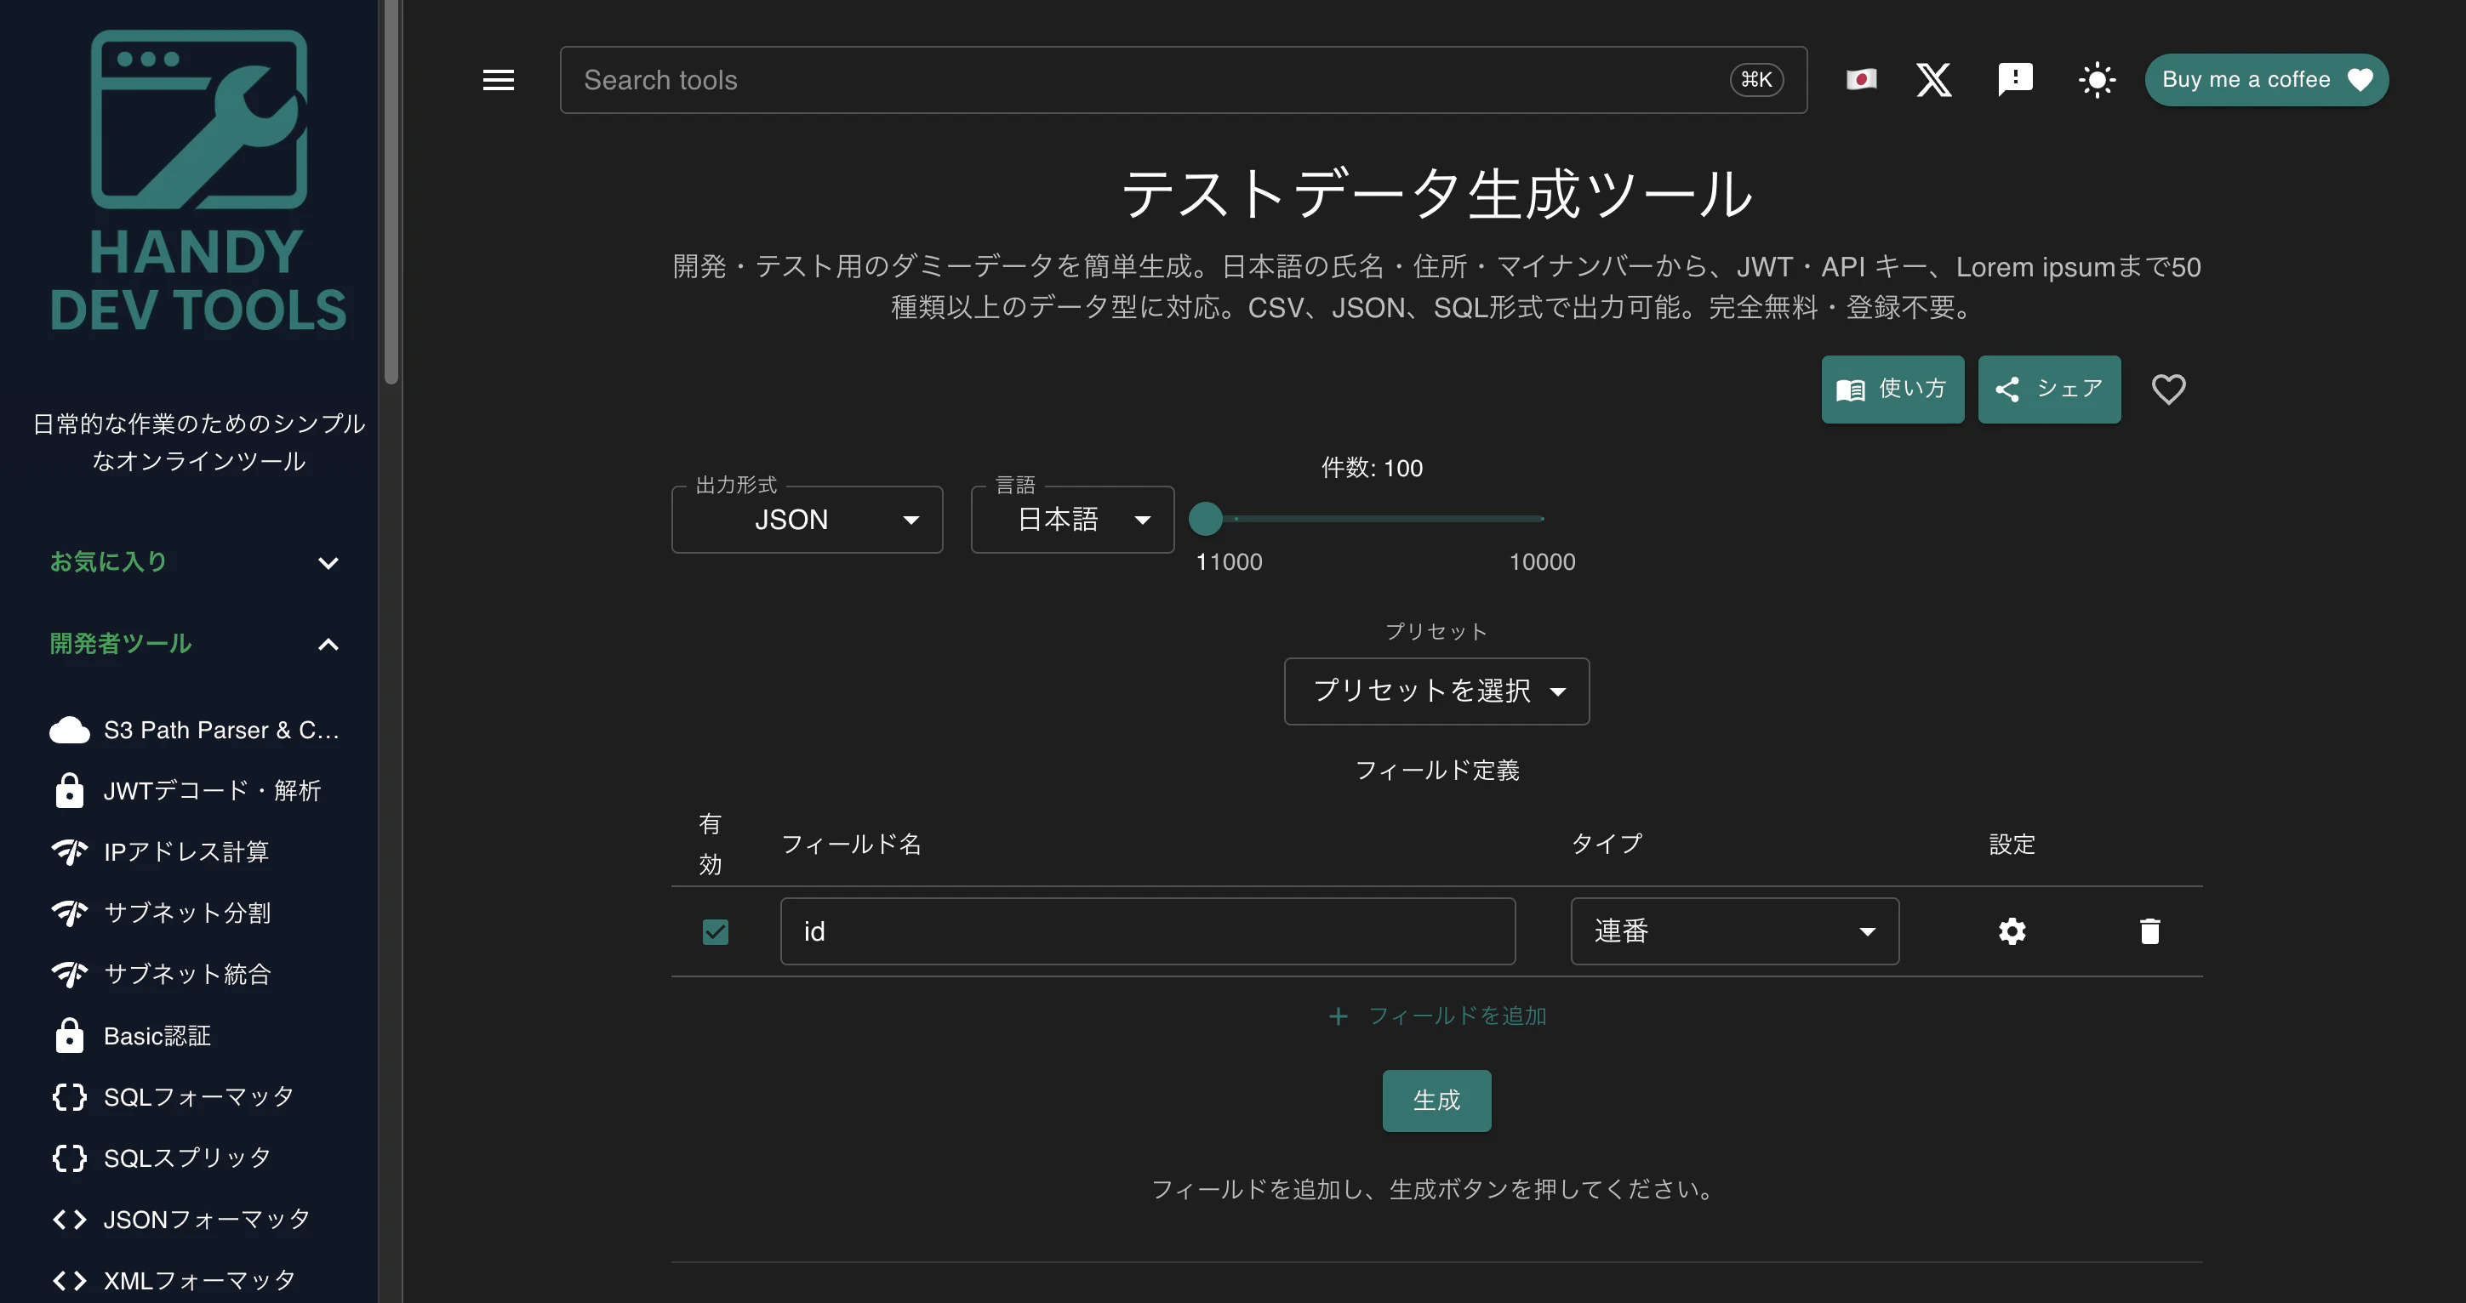This screenshot has width=2466, height=1303.
Task: Click the IPアドレス計算 network icon
Action: click(x=69, y=851)
